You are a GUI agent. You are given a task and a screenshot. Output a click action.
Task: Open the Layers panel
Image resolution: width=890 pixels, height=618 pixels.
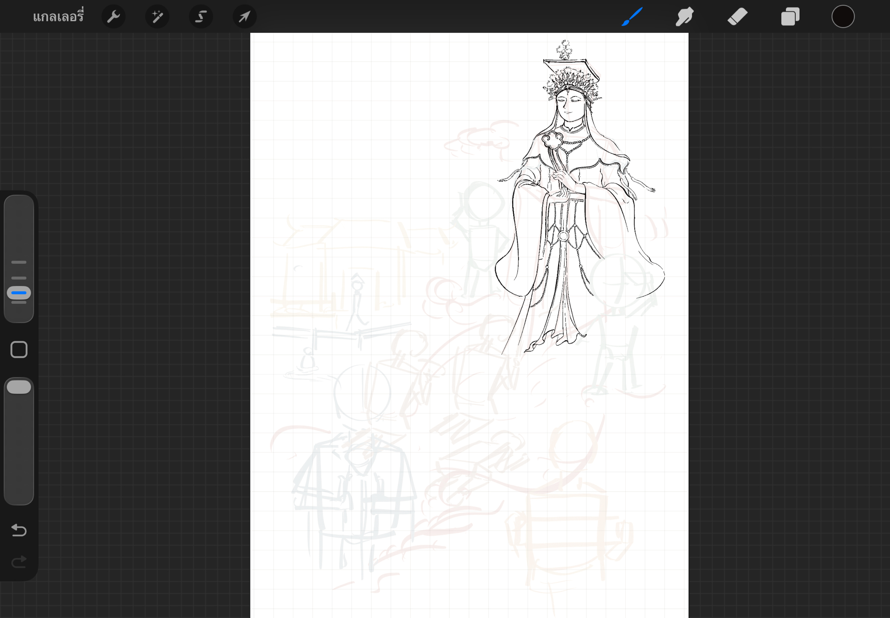790,17
